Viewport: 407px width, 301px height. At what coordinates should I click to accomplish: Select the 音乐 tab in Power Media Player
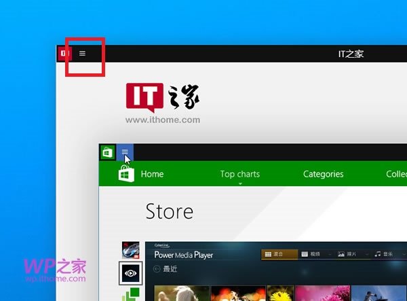click(384, 254)
